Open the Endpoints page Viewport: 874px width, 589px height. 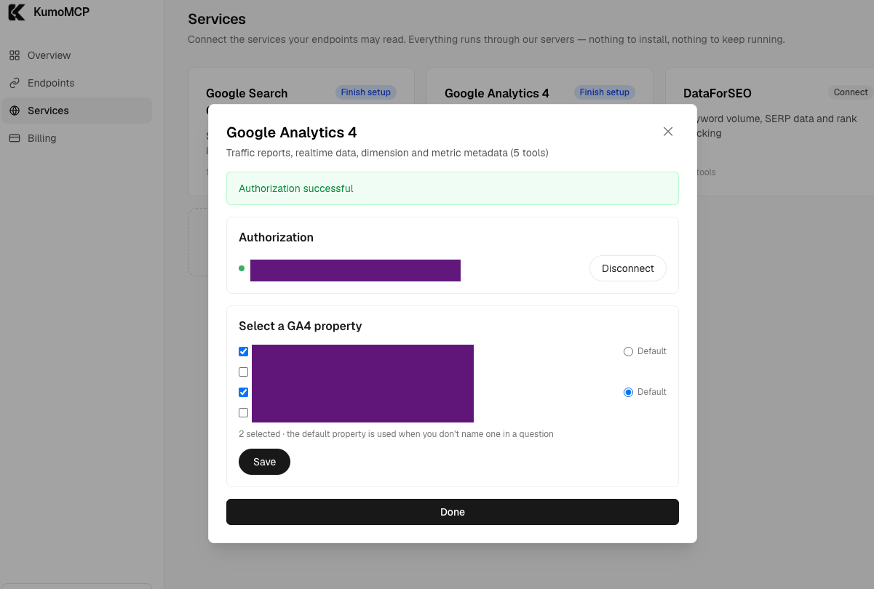pos(76,83)
